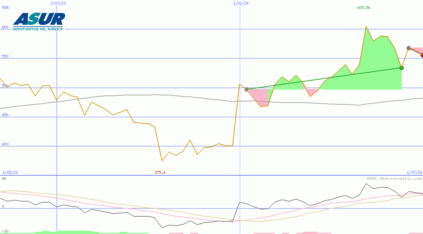Click the 375.4 low price label
Image resolution: width=423 pixels, height=234 pixels.
(160, 172)
